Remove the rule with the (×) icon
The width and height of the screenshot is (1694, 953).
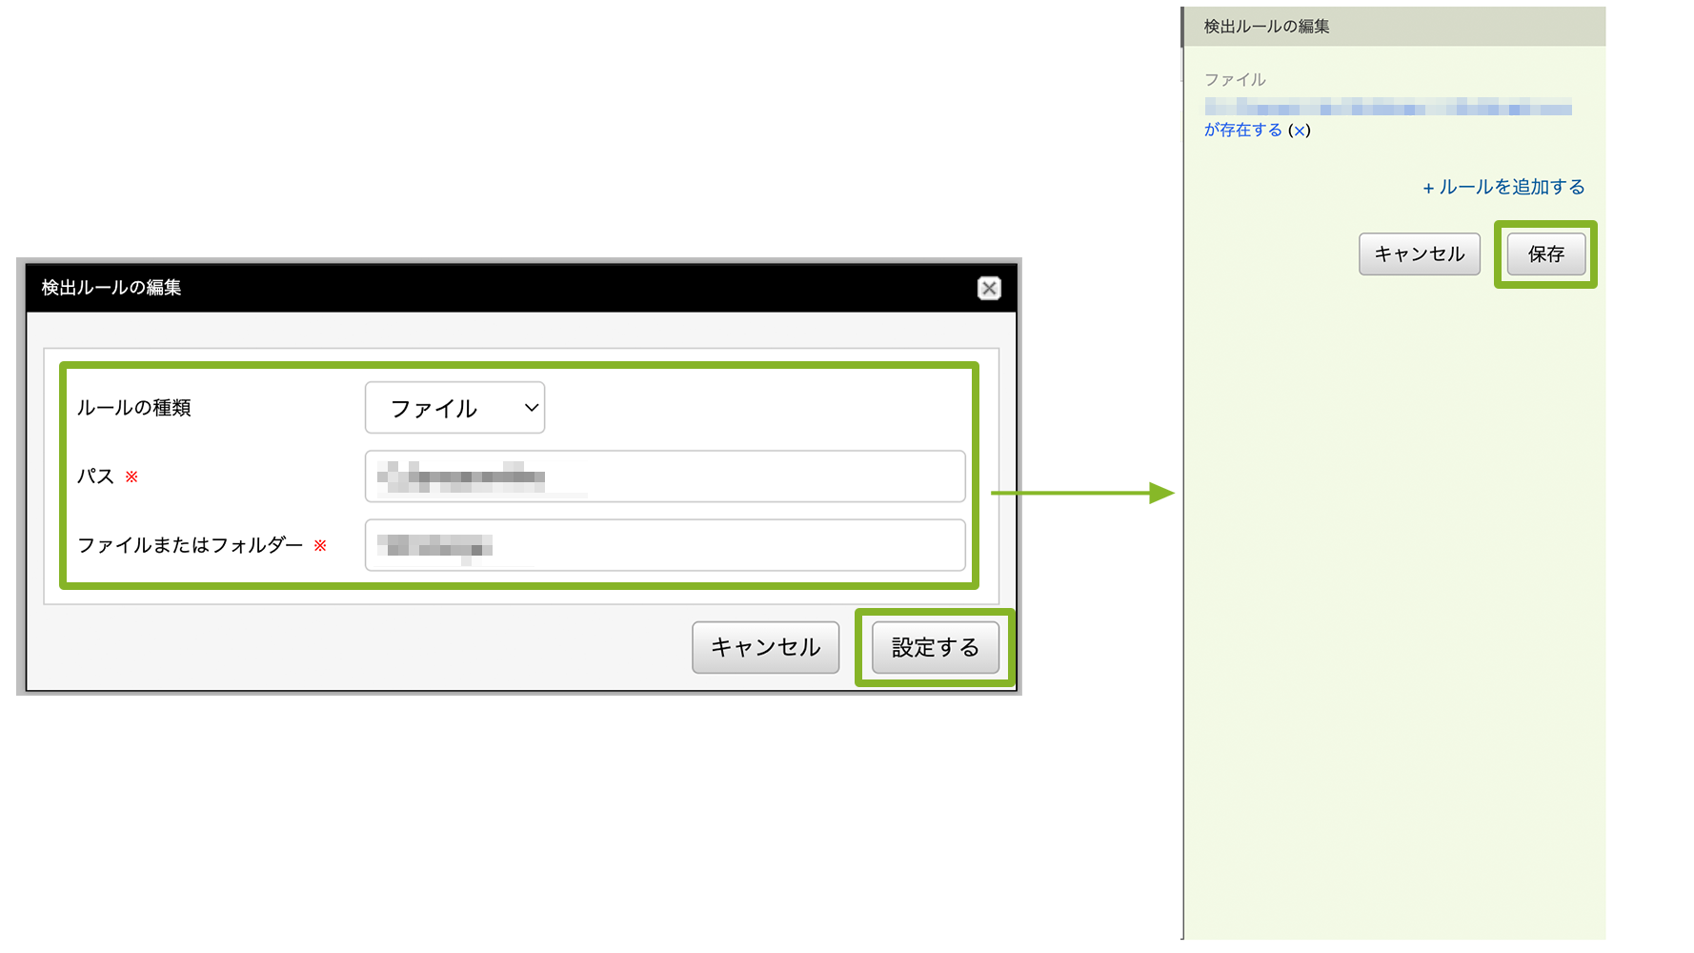pos(1300,132)
